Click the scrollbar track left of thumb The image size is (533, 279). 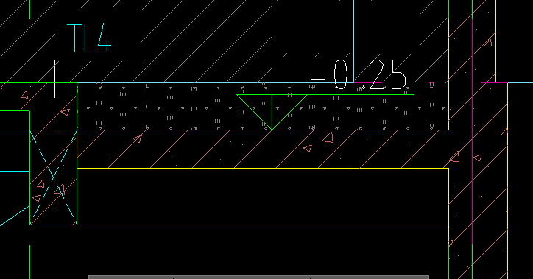[131, 278]
